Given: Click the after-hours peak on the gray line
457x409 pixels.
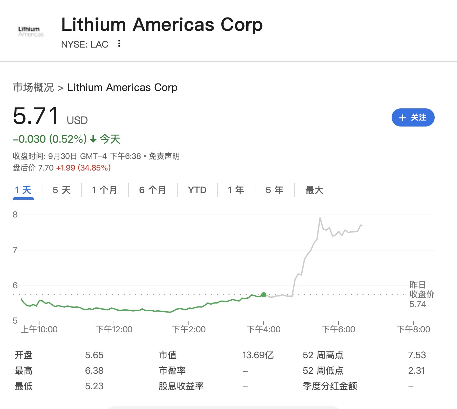Looking at the screenshot, I should (x=320, y=218).
